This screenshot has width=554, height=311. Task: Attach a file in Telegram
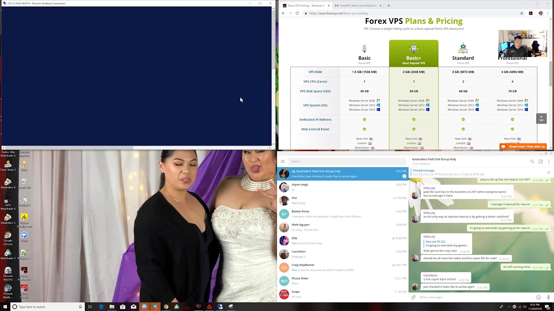tap(413, 297)
